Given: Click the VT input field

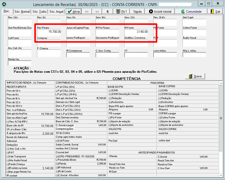Looking at the screenshot, I should click(136, 55).
